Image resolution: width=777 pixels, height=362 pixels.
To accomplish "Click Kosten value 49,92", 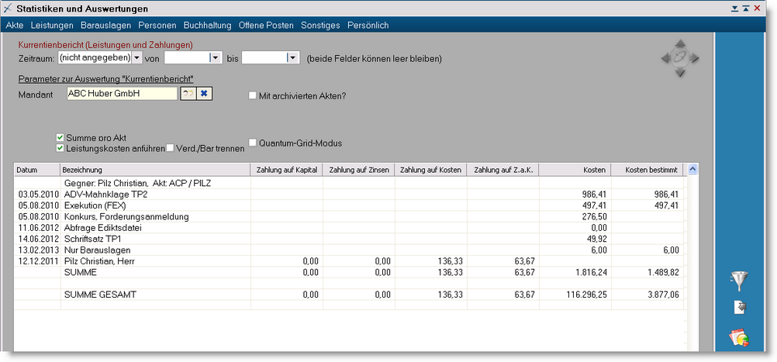I will pyautogui.click(x=598, y=239).
